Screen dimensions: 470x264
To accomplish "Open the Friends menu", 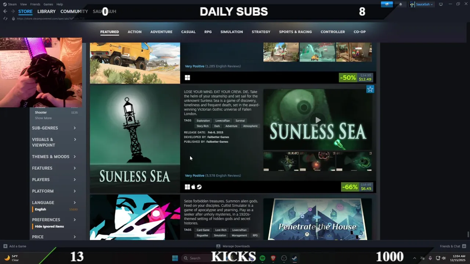I will point(35,4).
